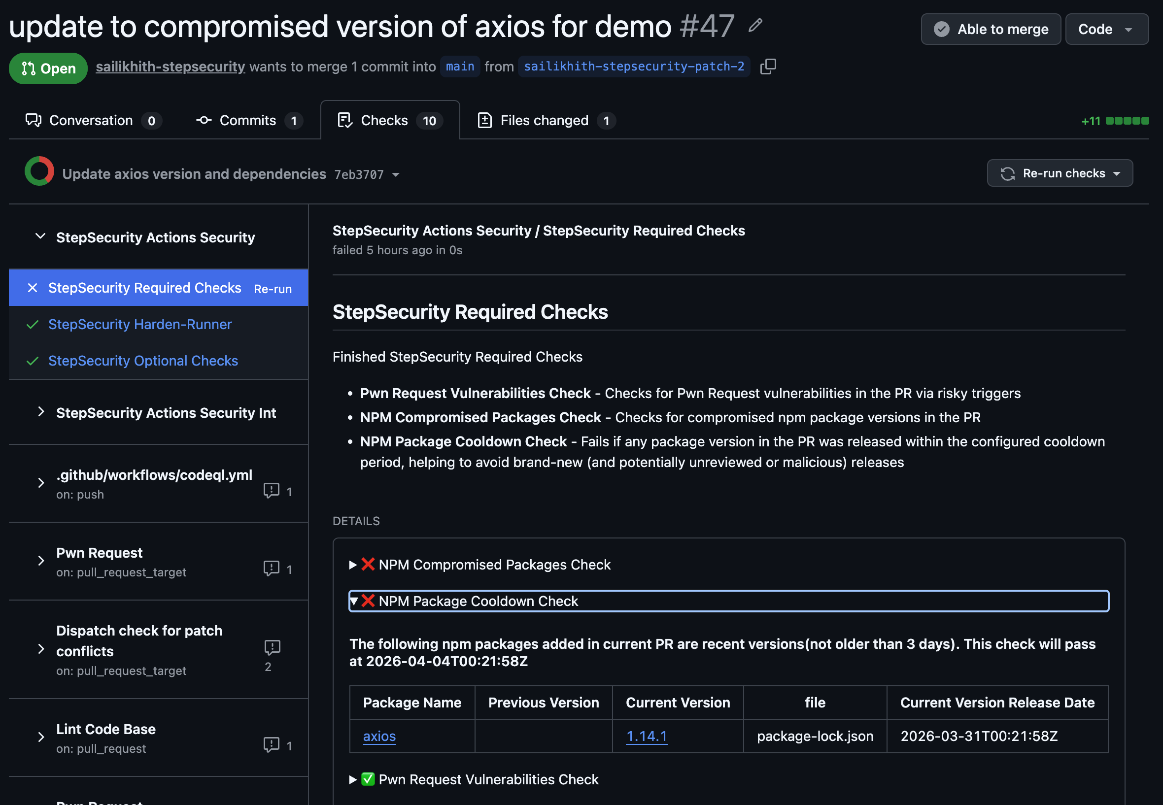1163x805 pixels.
Task: Click annotation icon for Dispatch check workflow
Action: [272, 647]
